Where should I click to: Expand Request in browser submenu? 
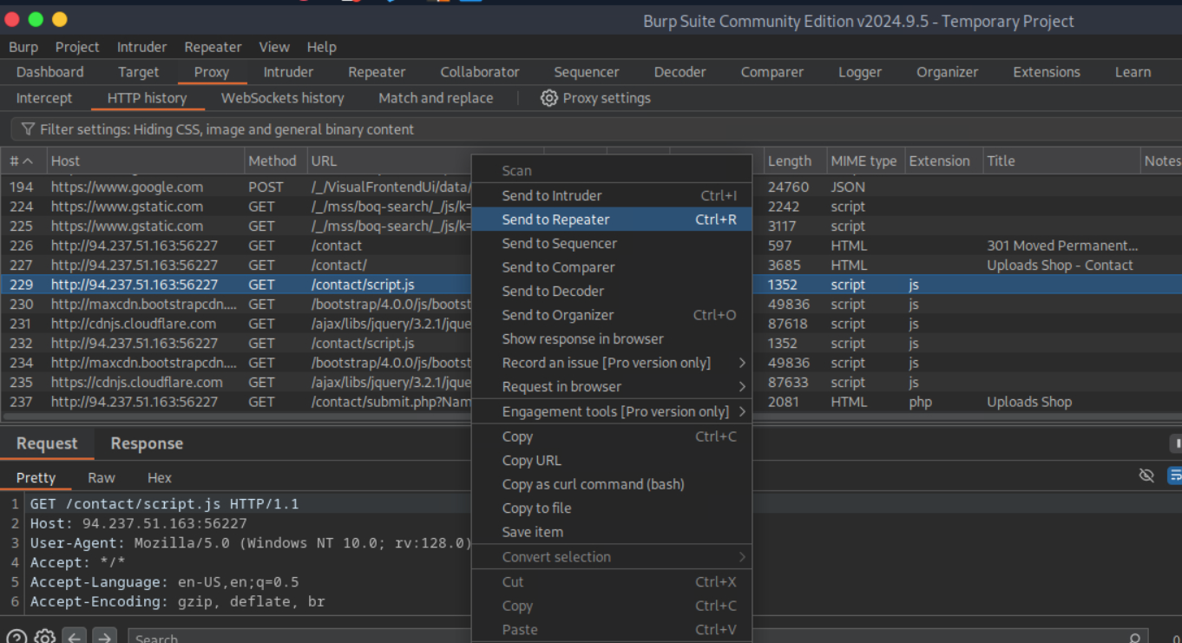pos(742,387)
